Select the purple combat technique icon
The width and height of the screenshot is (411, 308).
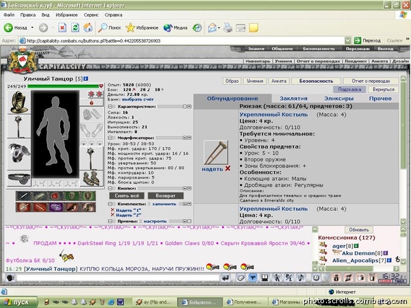pyautogui.click(x=55, y=207)
